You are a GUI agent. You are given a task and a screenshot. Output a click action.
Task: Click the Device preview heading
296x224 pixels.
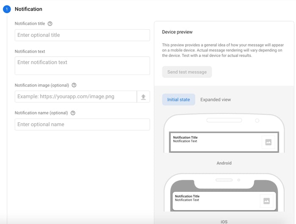coord(177,32)
